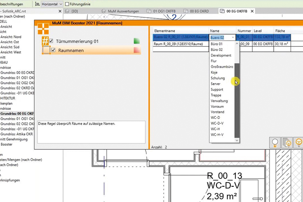
Task: Click the MuM BIM Booster logo icon
Action: (43, 28)
